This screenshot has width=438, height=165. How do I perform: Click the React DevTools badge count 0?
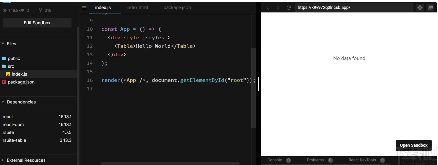pyautogui.click(x=382, y=160)
